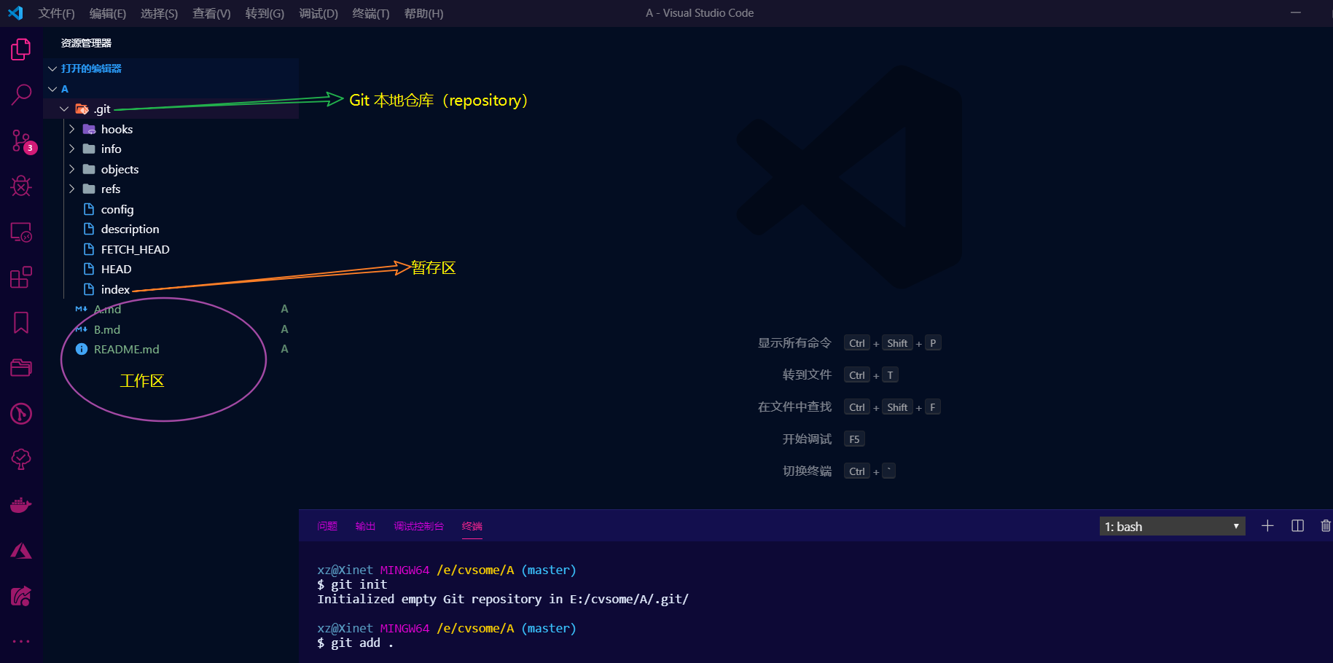Screen dimensions: 1333x663
Task: Open the 调试(D) menu
Action: coord(318,13)
